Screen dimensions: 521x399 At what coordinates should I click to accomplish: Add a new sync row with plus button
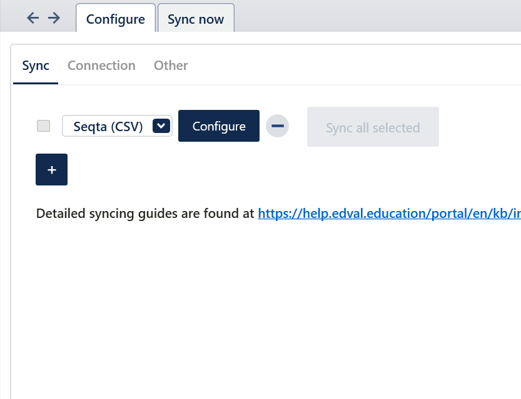[x=51, y=170]
